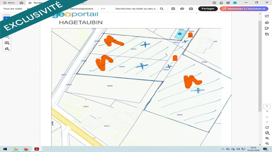Open Firefox from the taskbar
Viewport: 272px width, 152px height.
(x=26, y=149)
